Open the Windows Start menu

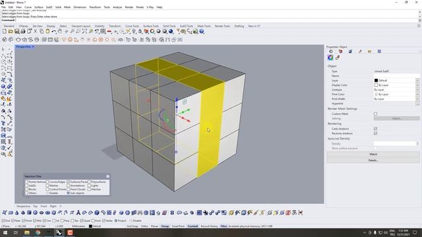point(5,232)
